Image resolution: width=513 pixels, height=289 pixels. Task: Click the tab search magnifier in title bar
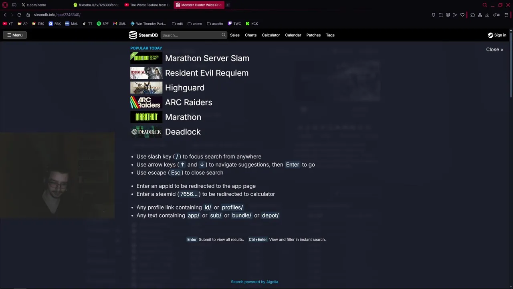pyautogui.click(x=485, y=5)
